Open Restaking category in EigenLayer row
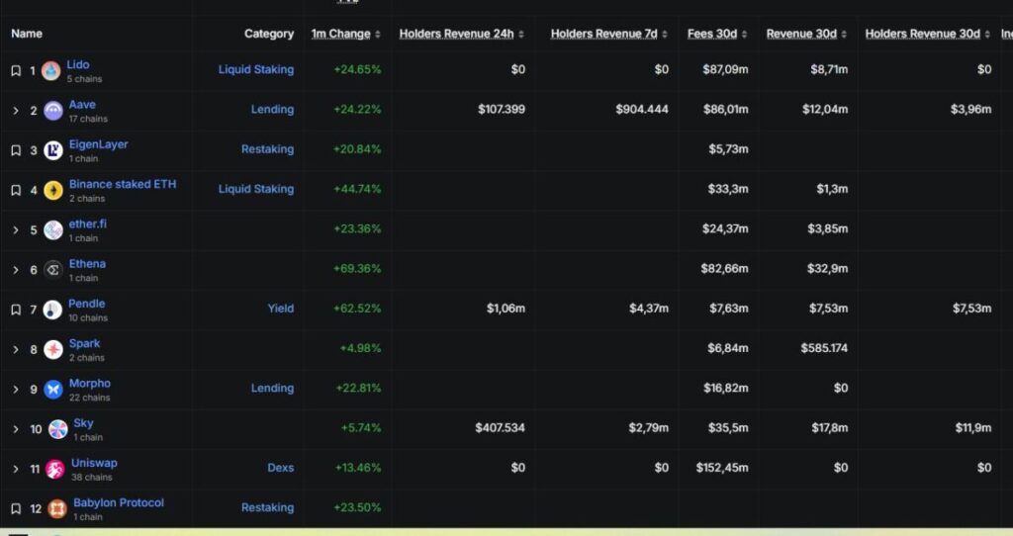 [x=267, y=149]
